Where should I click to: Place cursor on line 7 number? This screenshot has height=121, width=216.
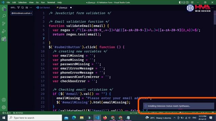click(44, 39)
